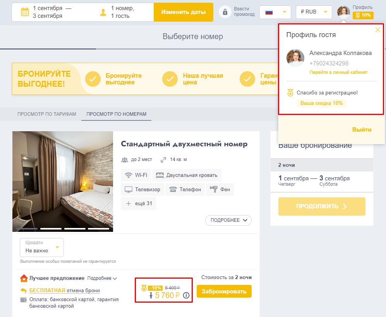Click the checkmark icon beside Наша лучшая цена
Screen dimensions: 386x317
pyautogui.click(x=170, y=79)
